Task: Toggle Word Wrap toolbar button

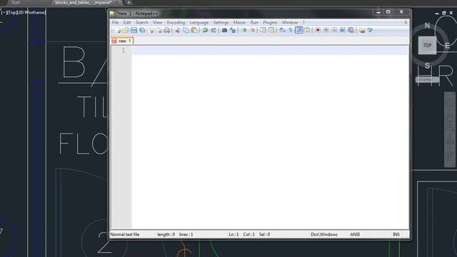Action: pyautogui.click(x=282, y=30)
